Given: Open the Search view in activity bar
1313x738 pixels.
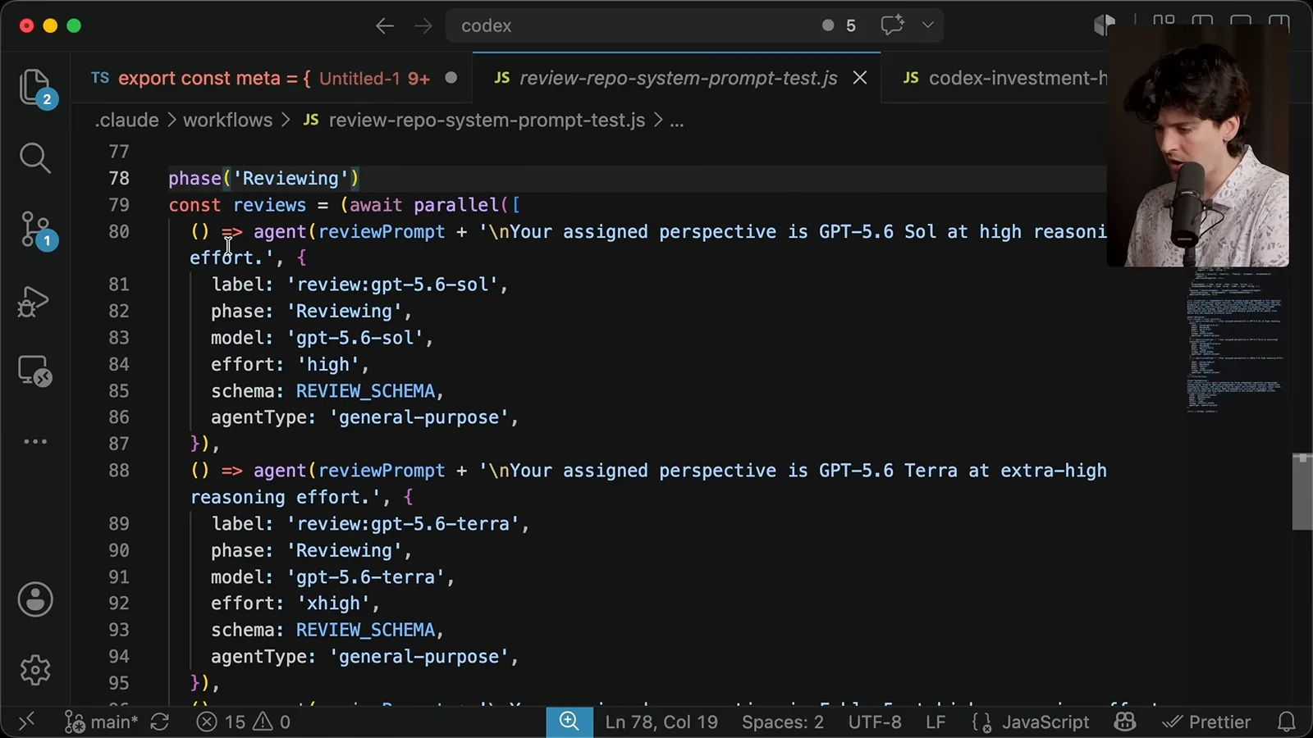Looking at the screenshot, I should (35, 157).
